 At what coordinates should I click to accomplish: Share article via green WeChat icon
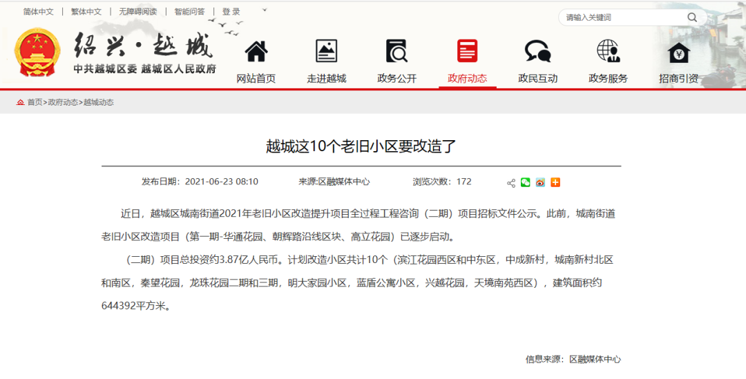(x=526, y=182)
